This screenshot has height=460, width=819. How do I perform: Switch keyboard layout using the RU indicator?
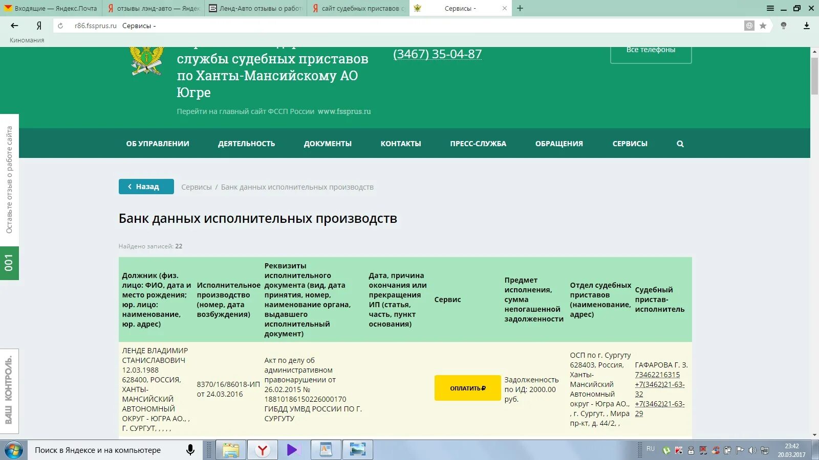650,449
